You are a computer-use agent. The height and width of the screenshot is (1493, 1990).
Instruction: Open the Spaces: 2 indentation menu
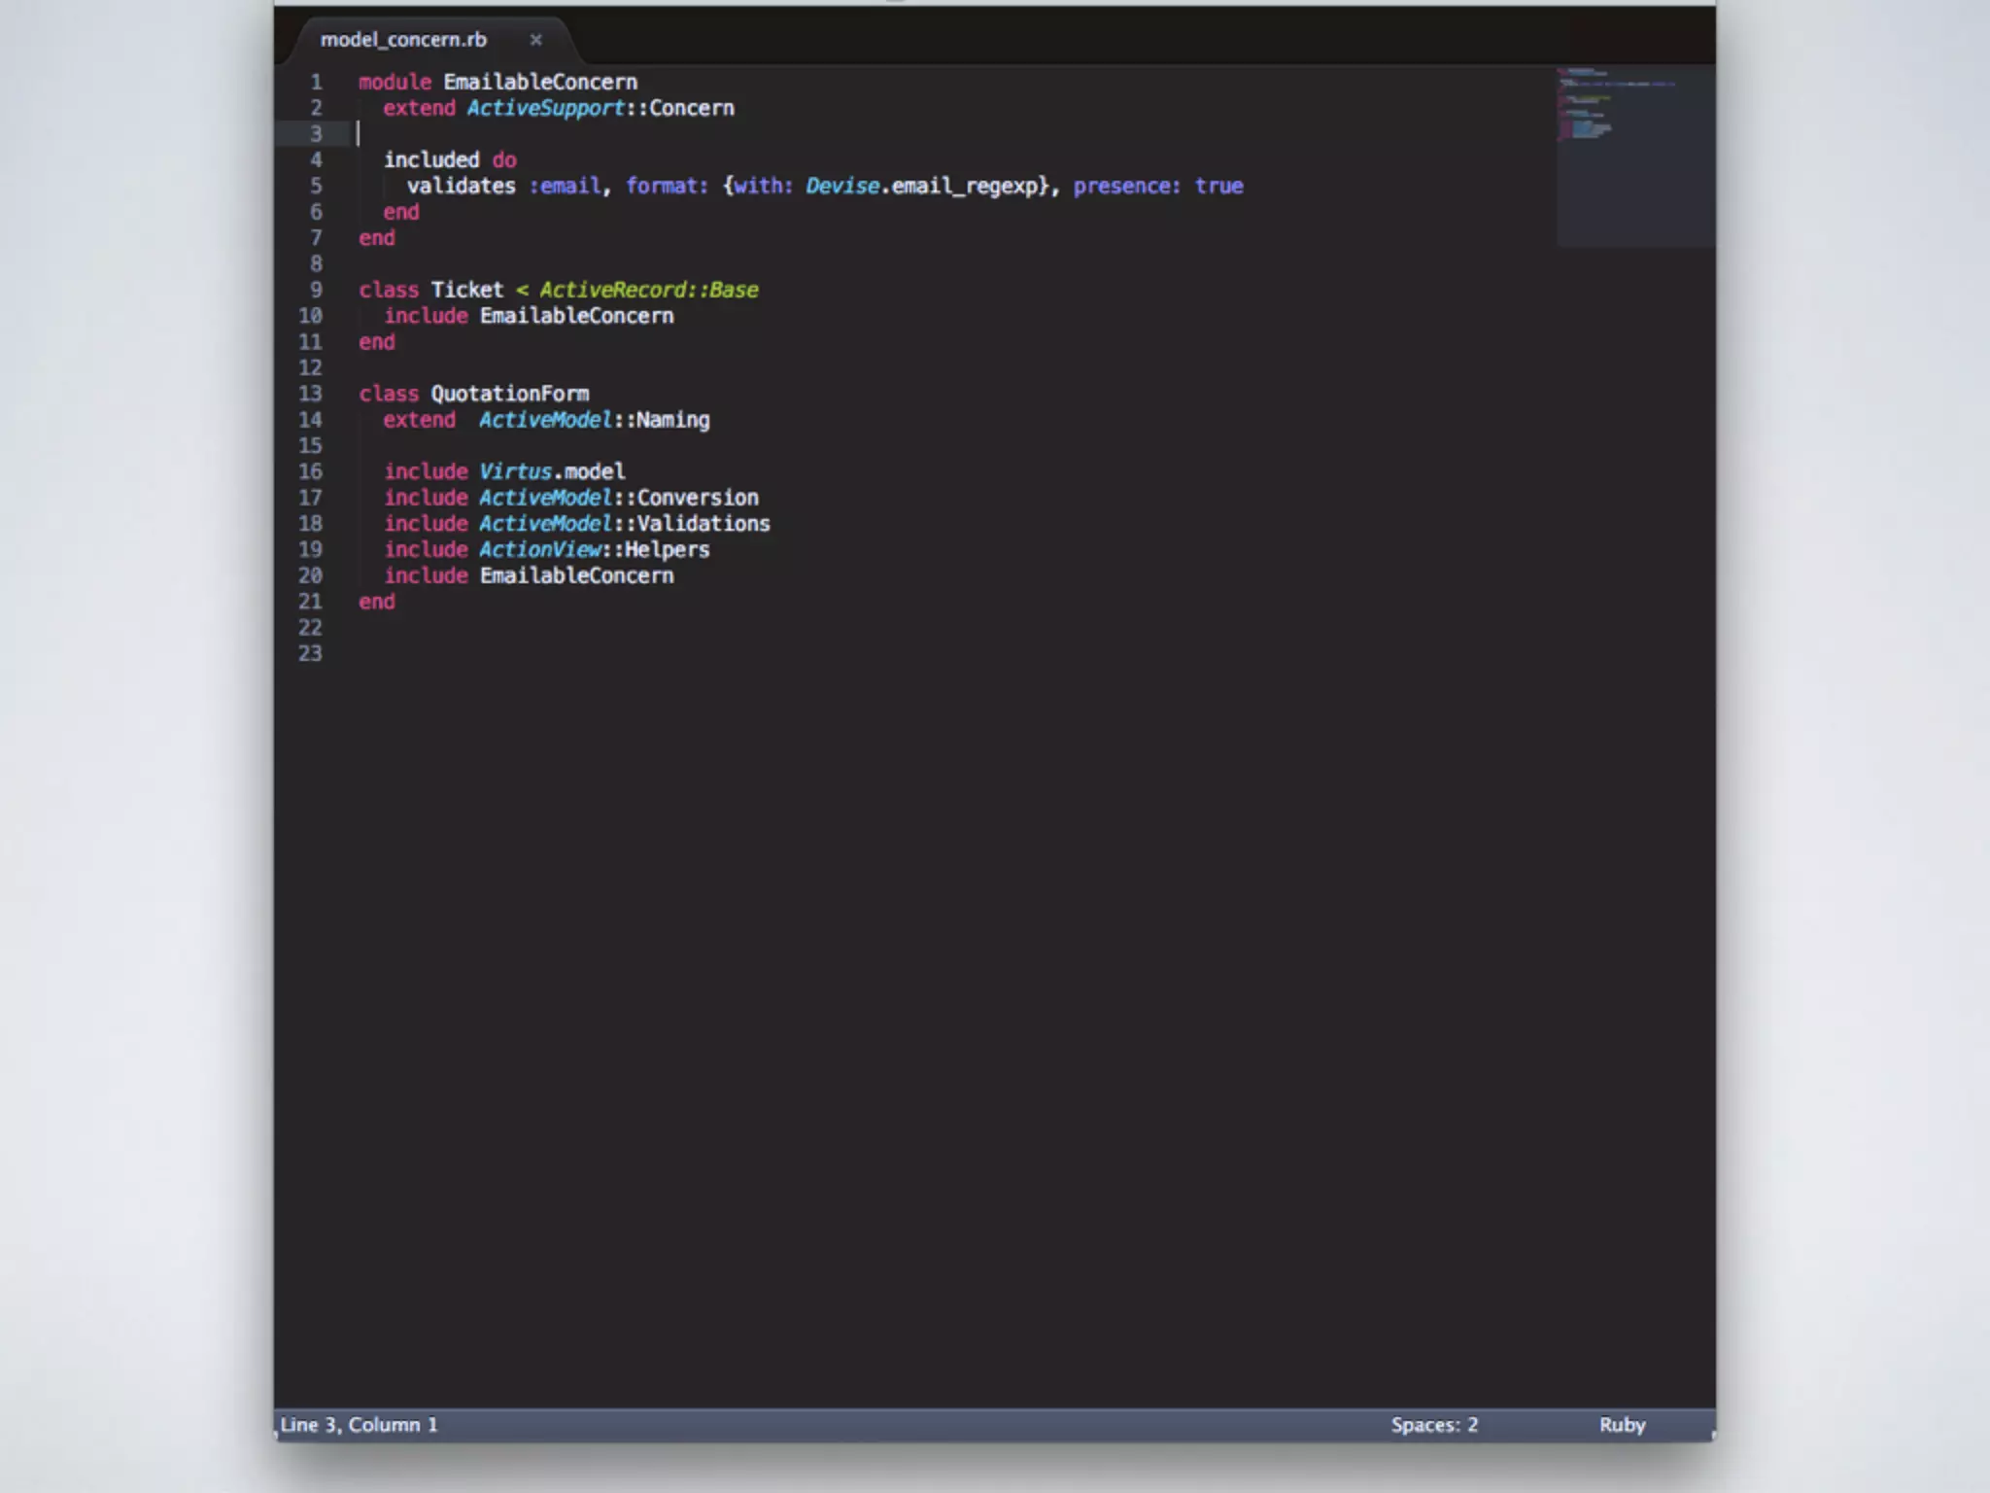(1433, 1425)
